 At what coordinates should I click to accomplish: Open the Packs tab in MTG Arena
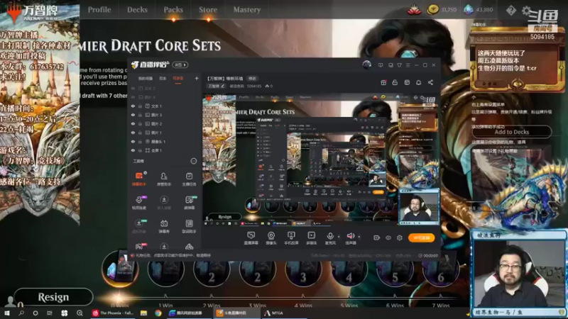(173, 10)
